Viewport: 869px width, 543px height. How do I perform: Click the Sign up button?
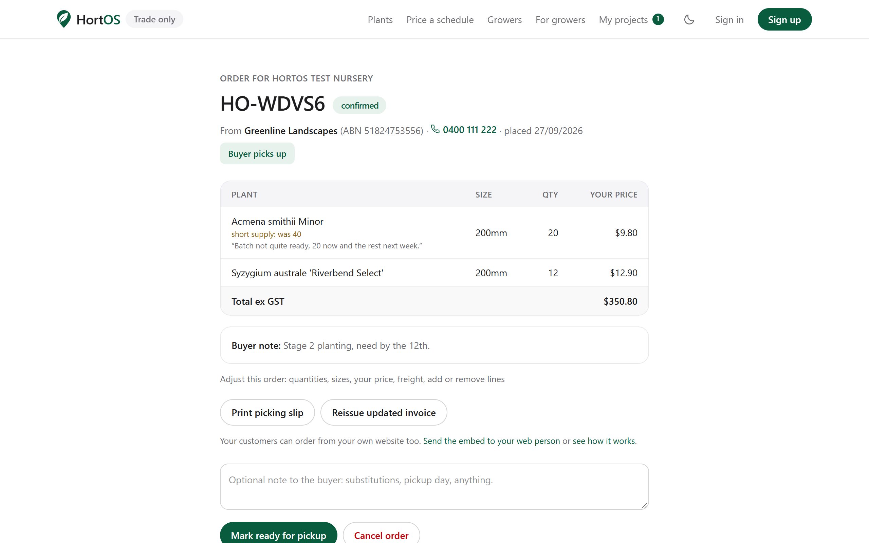(784, 19)
